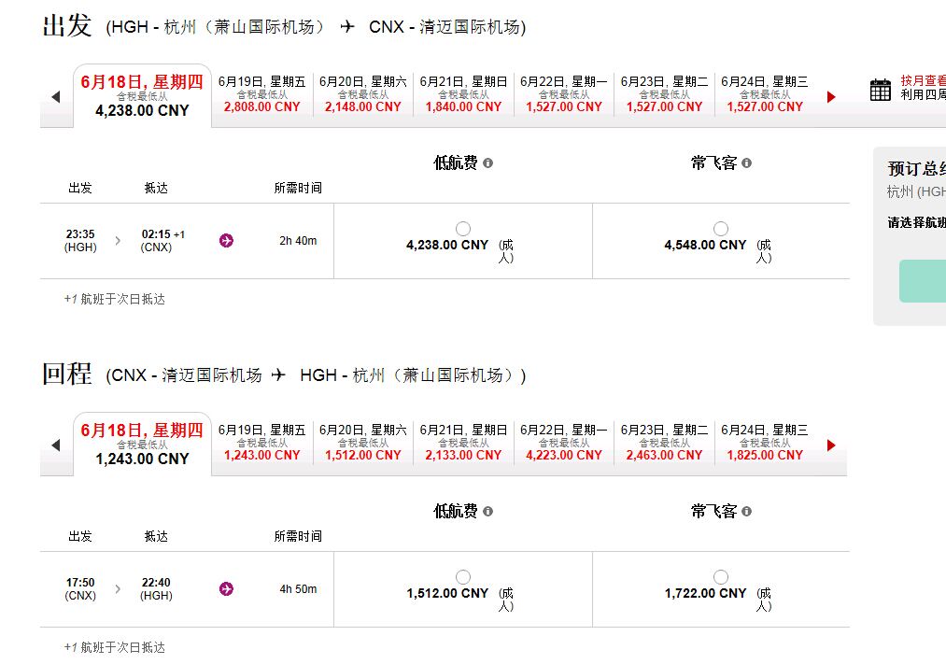
Task: Show later departure dates with red arrow
Action: click(x=831, y=96)
